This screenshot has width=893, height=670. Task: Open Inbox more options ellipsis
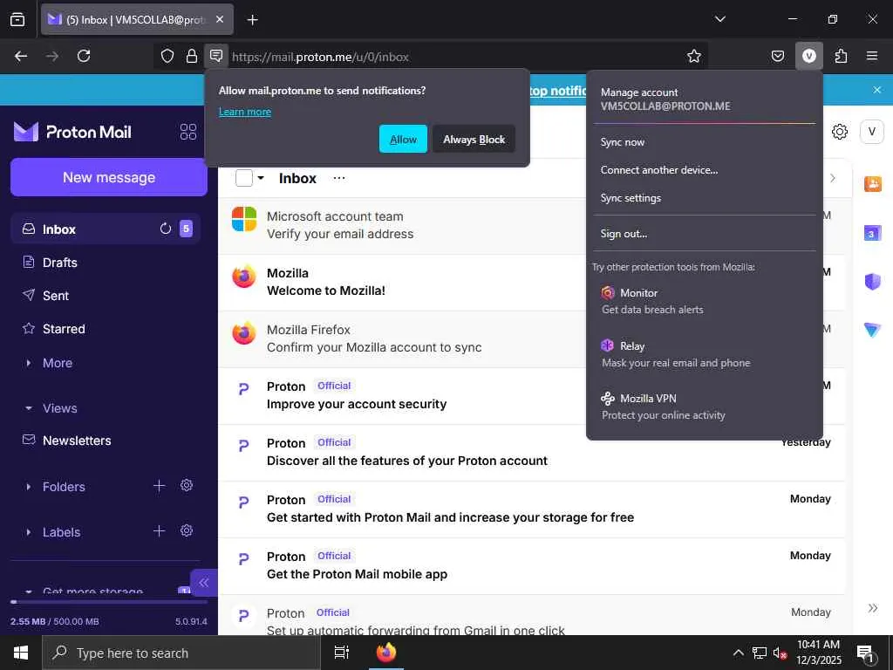[x=339, y=178]
